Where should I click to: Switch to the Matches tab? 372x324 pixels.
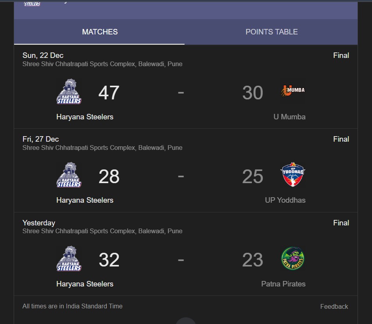100,32
